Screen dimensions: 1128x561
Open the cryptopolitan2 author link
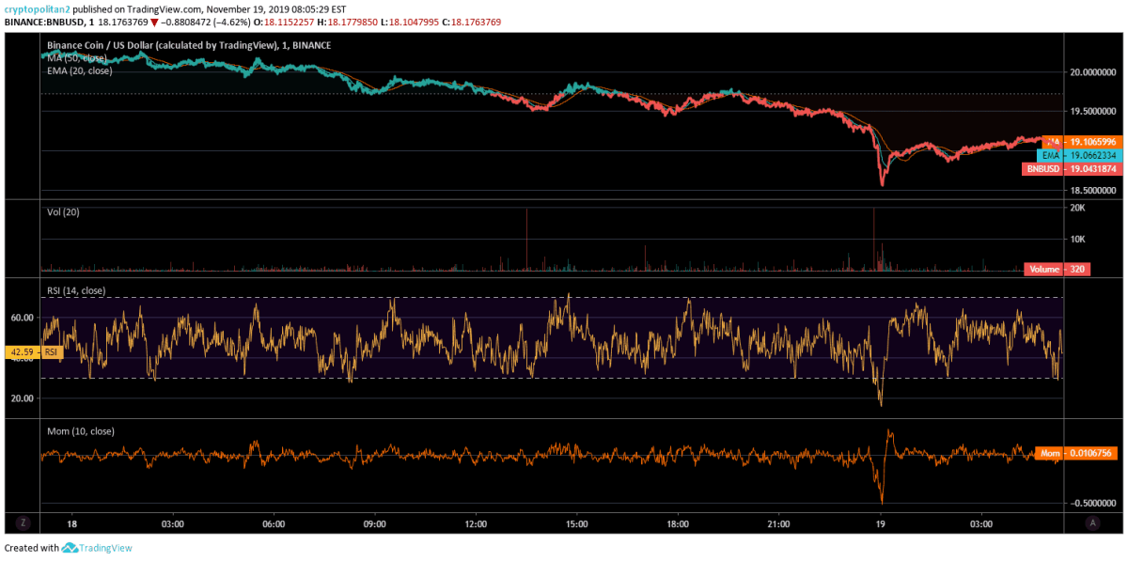click(38, 8)
